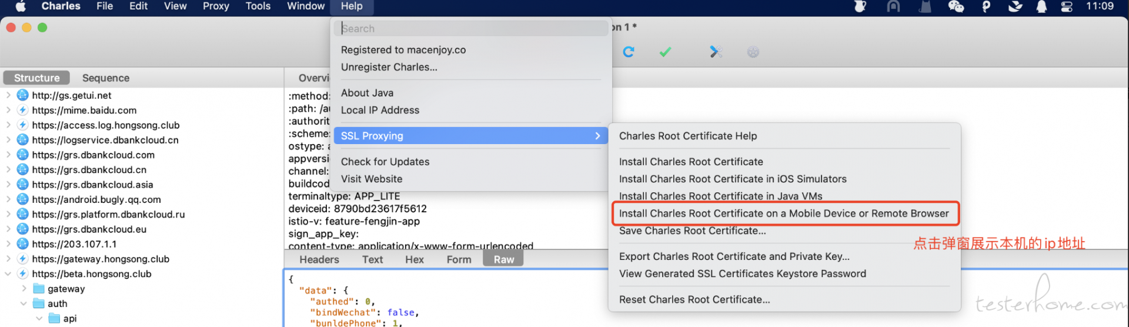Collapse the auth folder

pos(24,303)
